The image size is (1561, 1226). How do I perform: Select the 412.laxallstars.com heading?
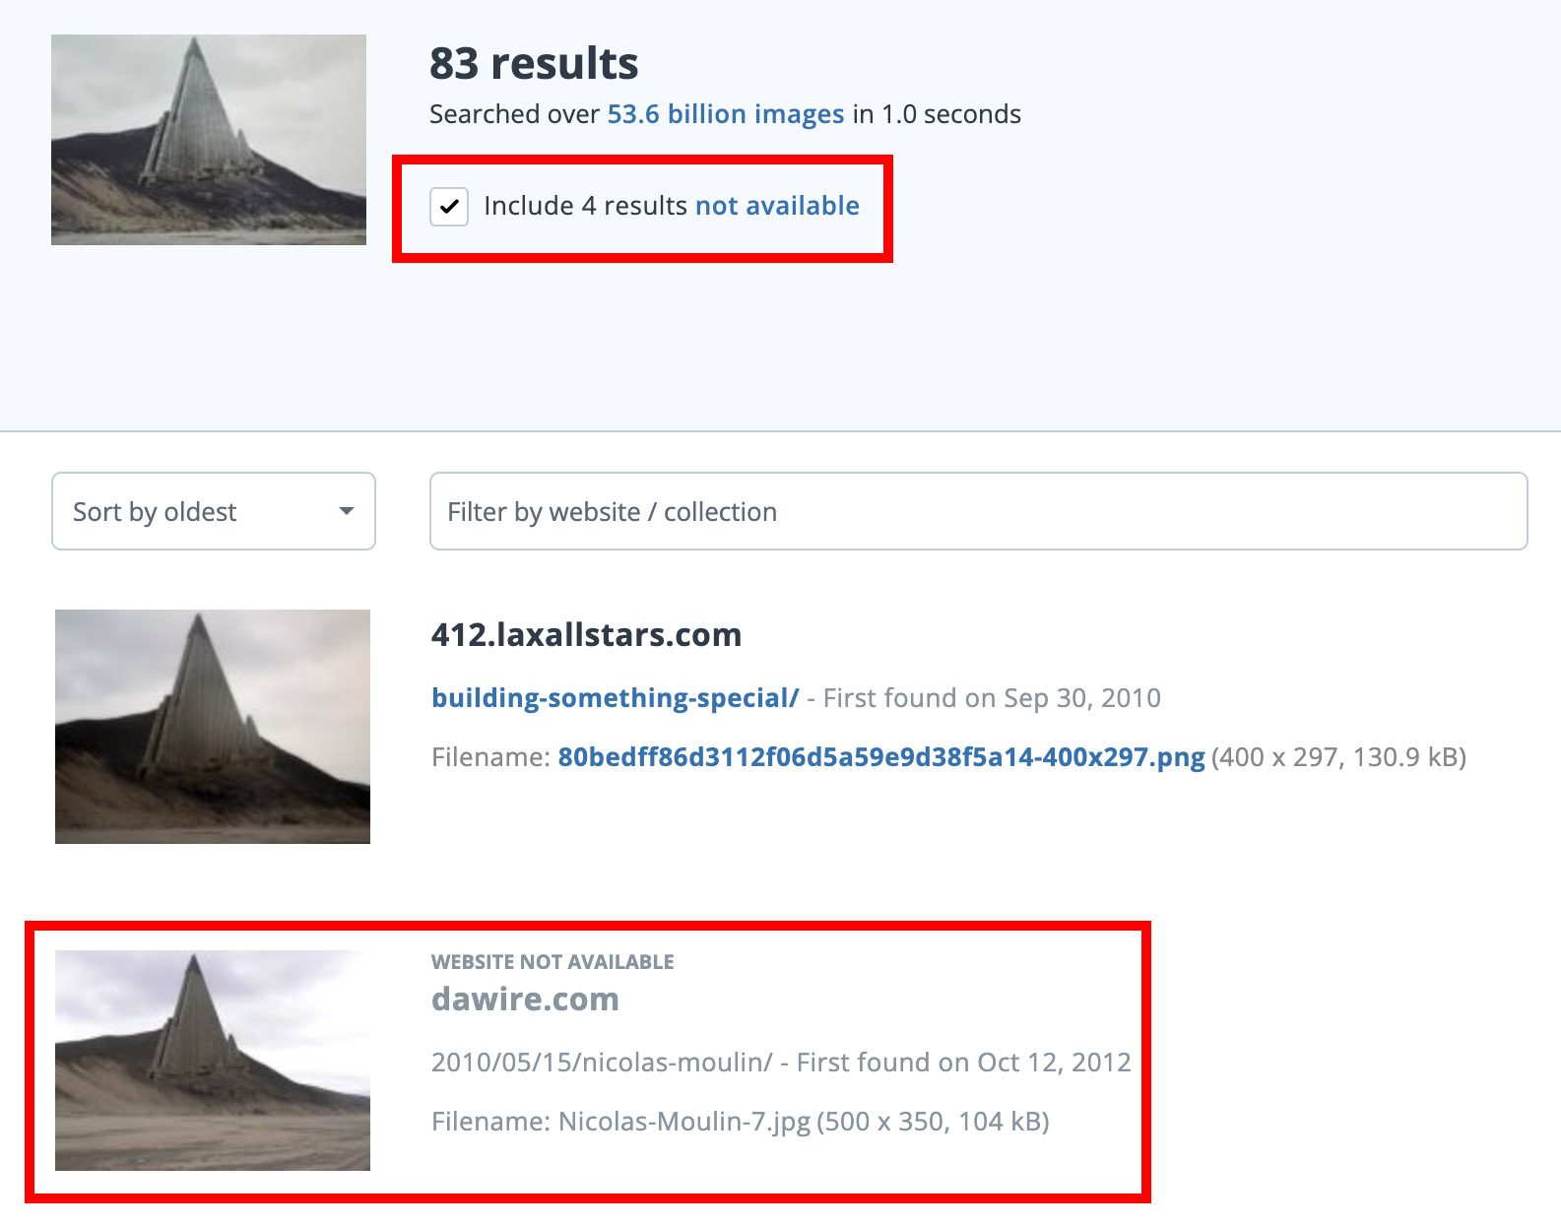click(586, 635)
